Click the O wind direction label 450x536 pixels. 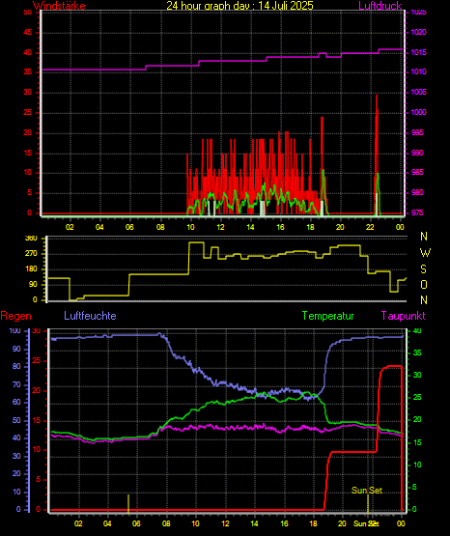click(424, 284)
